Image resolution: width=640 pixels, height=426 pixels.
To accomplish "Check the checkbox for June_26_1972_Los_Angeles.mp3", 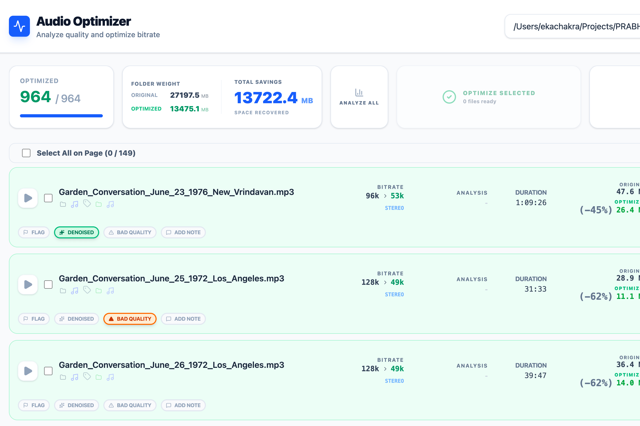I will point(48,371).
